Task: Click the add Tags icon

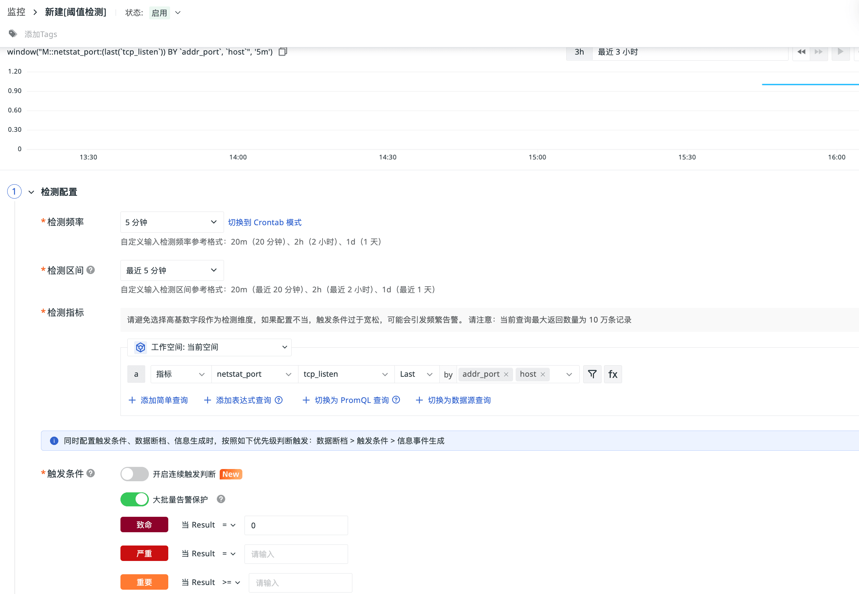Action: (x=13, y=34)
